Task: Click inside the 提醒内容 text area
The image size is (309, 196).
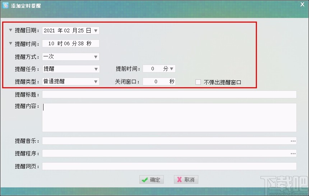Action: (169, 118)
